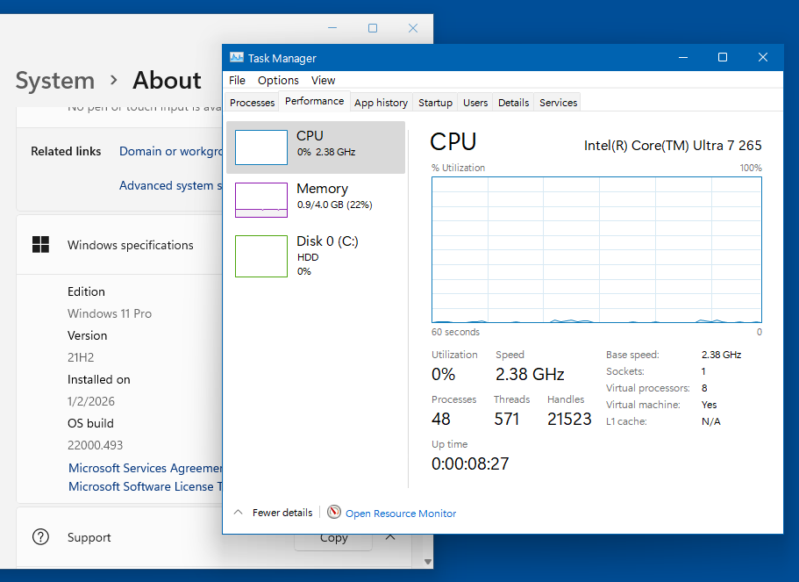This screenshot has width=799, height=582.
Task: Open Resource Monitor link
Action: pos(401,514)
